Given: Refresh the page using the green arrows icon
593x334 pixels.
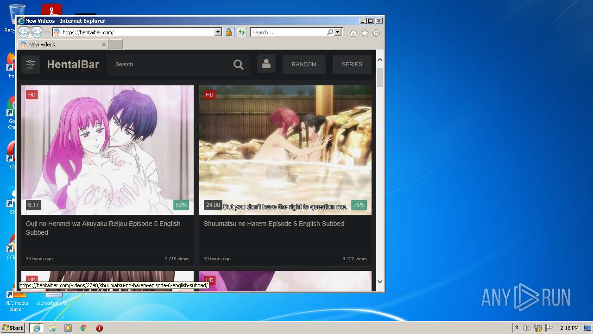Looking at the screenshot, I should click(x=242, y=32).
